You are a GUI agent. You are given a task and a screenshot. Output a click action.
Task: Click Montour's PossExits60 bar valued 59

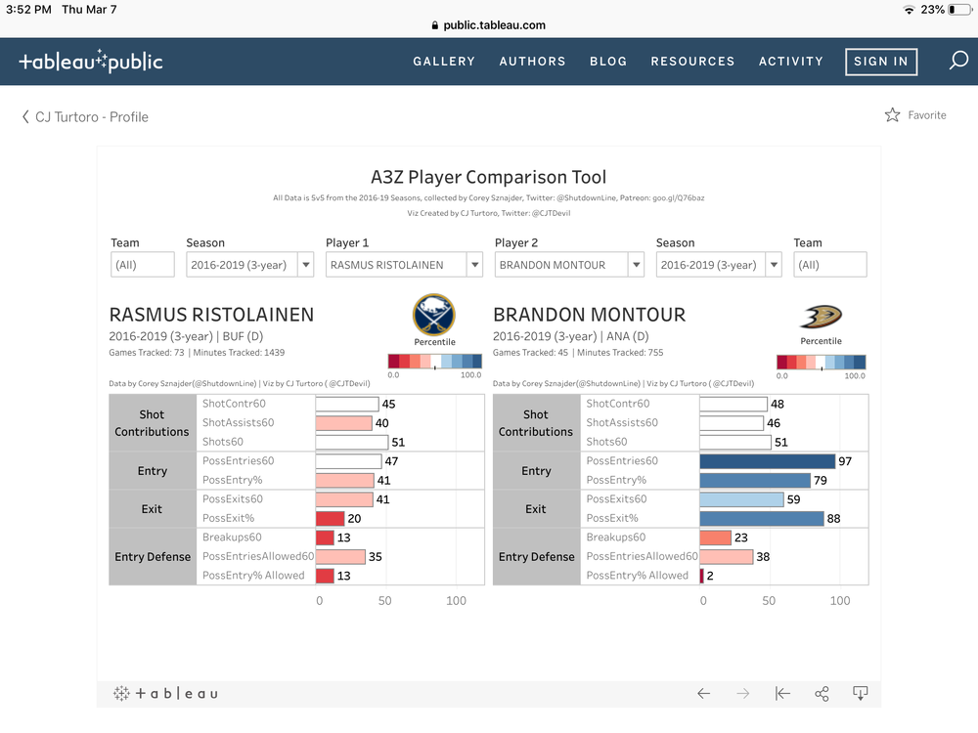[x=741, y=499]
